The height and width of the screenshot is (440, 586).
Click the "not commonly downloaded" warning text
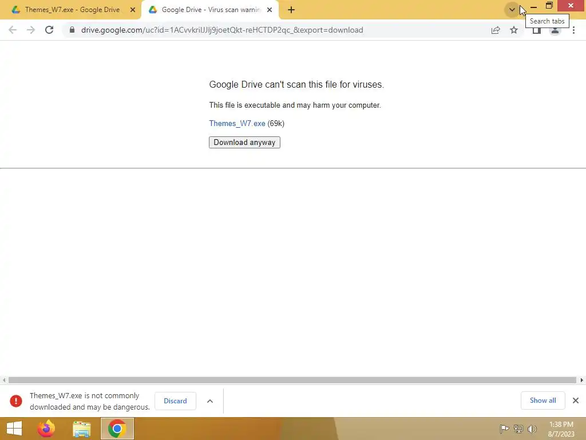coord(90,401)
